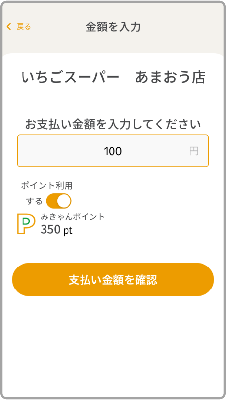The height and width of the screenshot is (400, 226).
Task: Click the いちごスーパー store name text
Action: point(70,77)
